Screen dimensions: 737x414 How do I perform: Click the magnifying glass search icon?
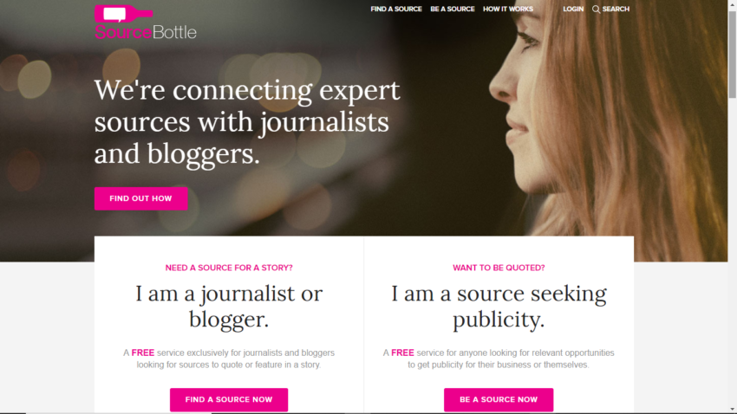pyautogui.click(x=596, y=9)
